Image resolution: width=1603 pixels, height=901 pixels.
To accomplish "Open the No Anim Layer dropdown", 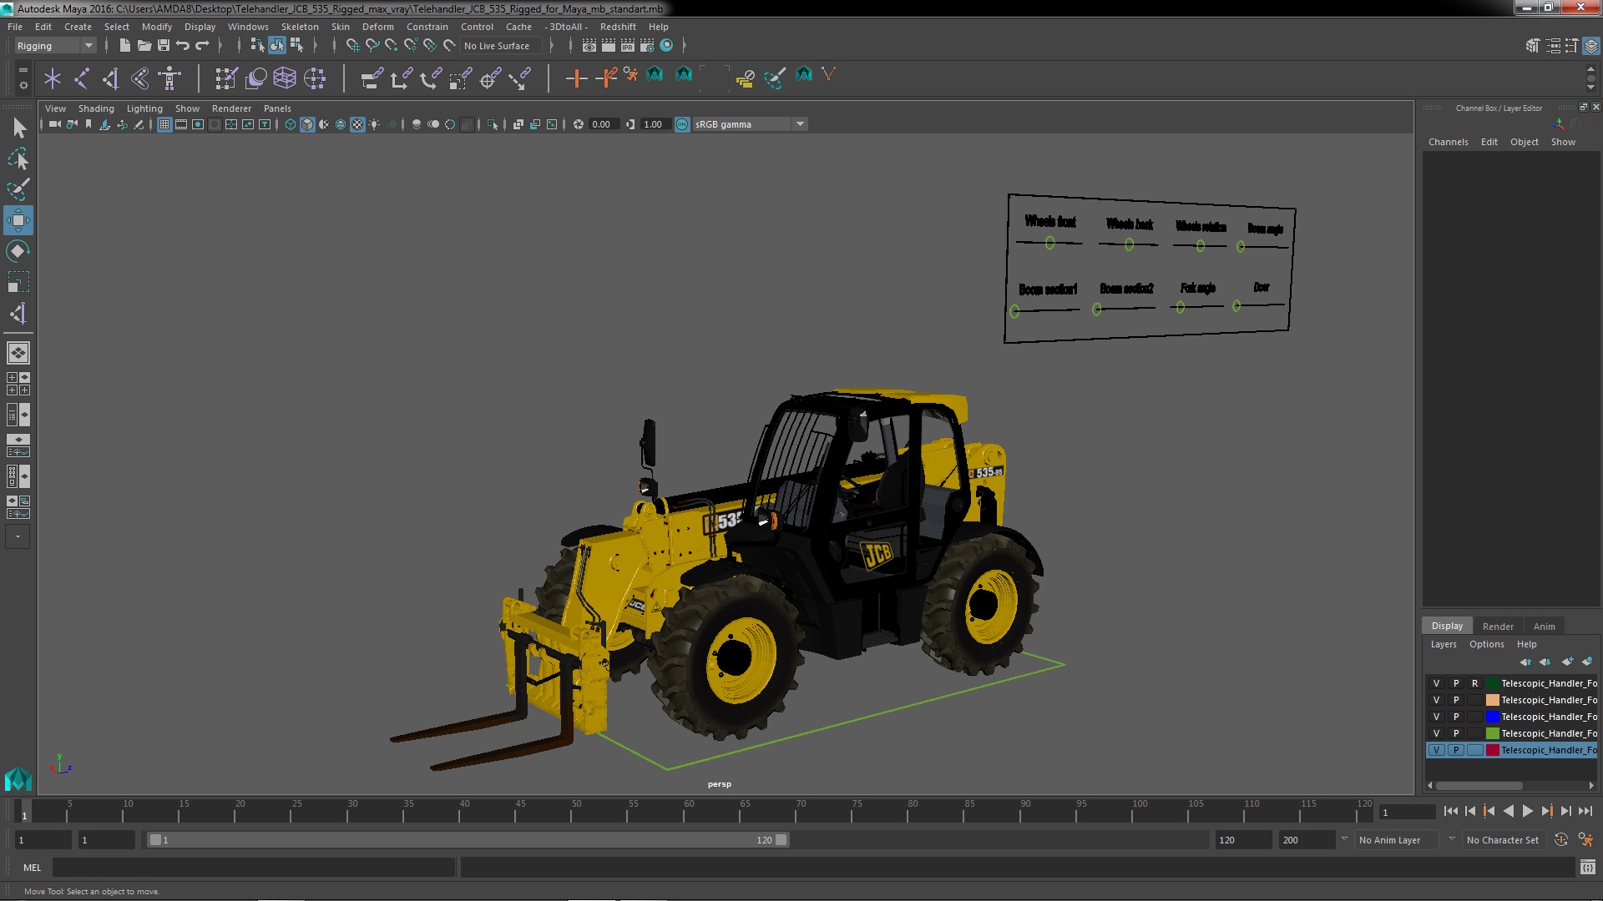I will [1397, 840].
